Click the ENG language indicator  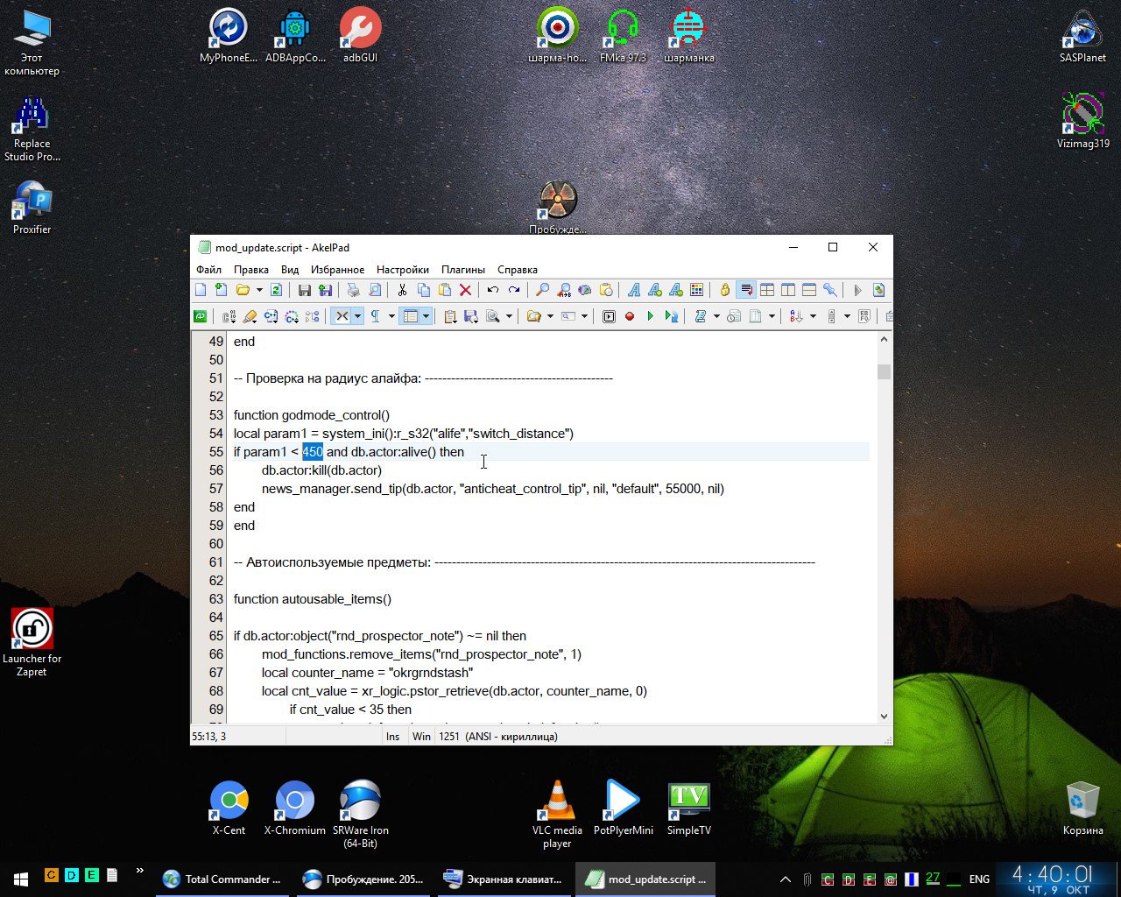[x=979, y=879]
